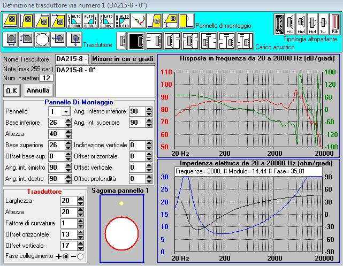Click the red transducer circle in Sagoma pannello
This screenshot has height=266, width=343.
[x=121, y=233]
